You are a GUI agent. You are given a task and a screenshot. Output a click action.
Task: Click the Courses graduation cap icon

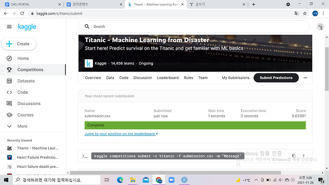9,115
